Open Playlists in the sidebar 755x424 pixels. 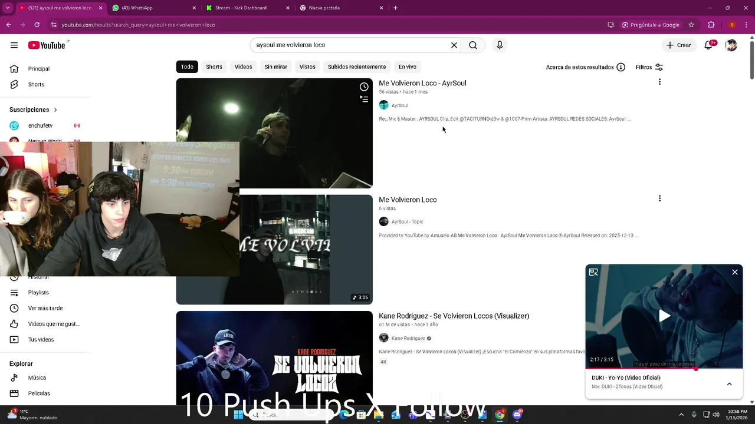pos(38,293)
